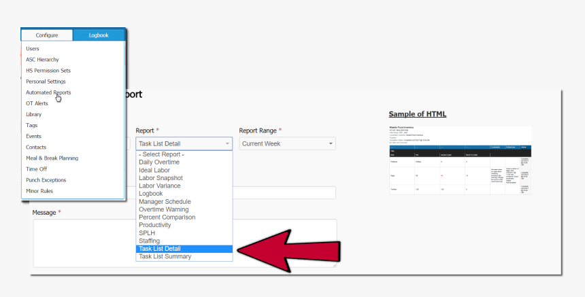The height and width of the screenshot is (297, 585).
Task: Select Daily Overtime report option
Action: (184, 162)
